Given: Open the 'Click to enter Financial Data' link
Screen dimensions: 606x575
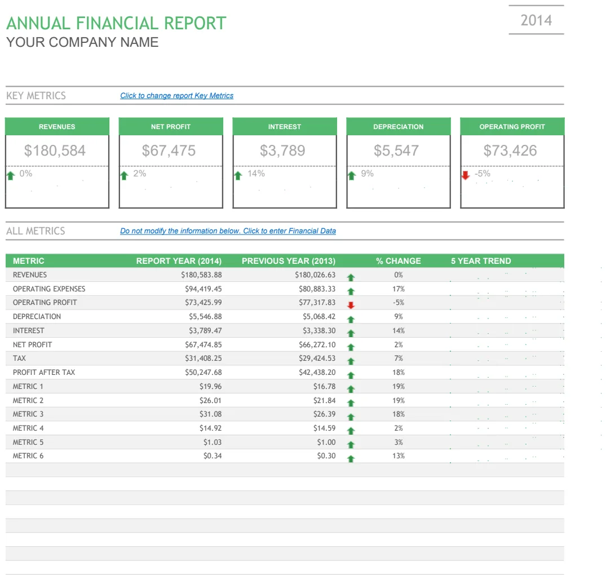Looking at the screenshot, I should pyautogui.click(x=290, y=231).
